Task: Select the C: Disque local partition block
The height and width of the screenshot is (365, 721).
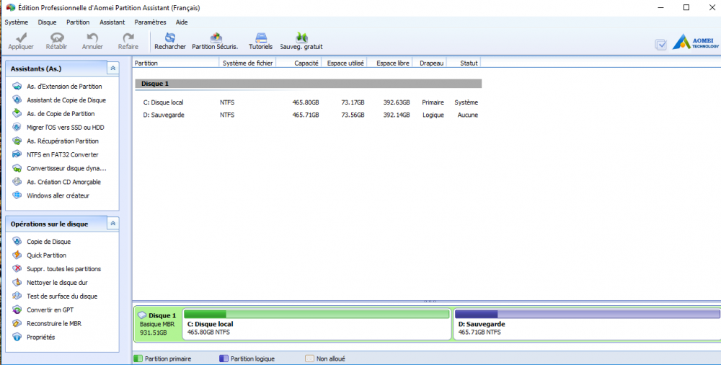Action: coord(317,324)
